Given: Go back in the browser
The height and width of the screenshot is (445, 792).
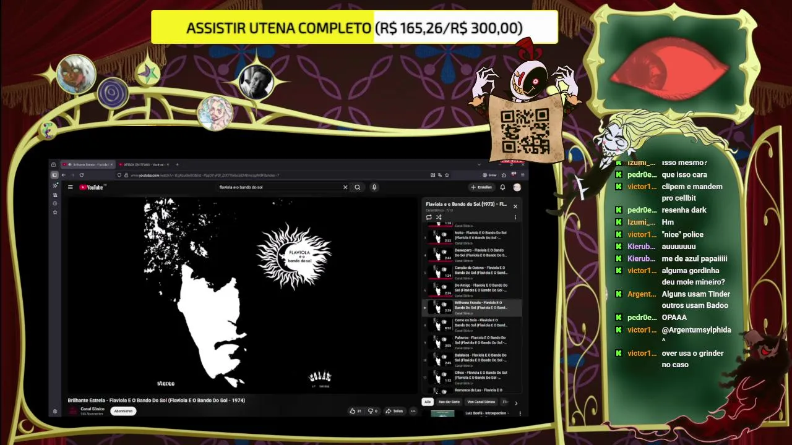Looking at the screenshot, I should tap(63, 175).
